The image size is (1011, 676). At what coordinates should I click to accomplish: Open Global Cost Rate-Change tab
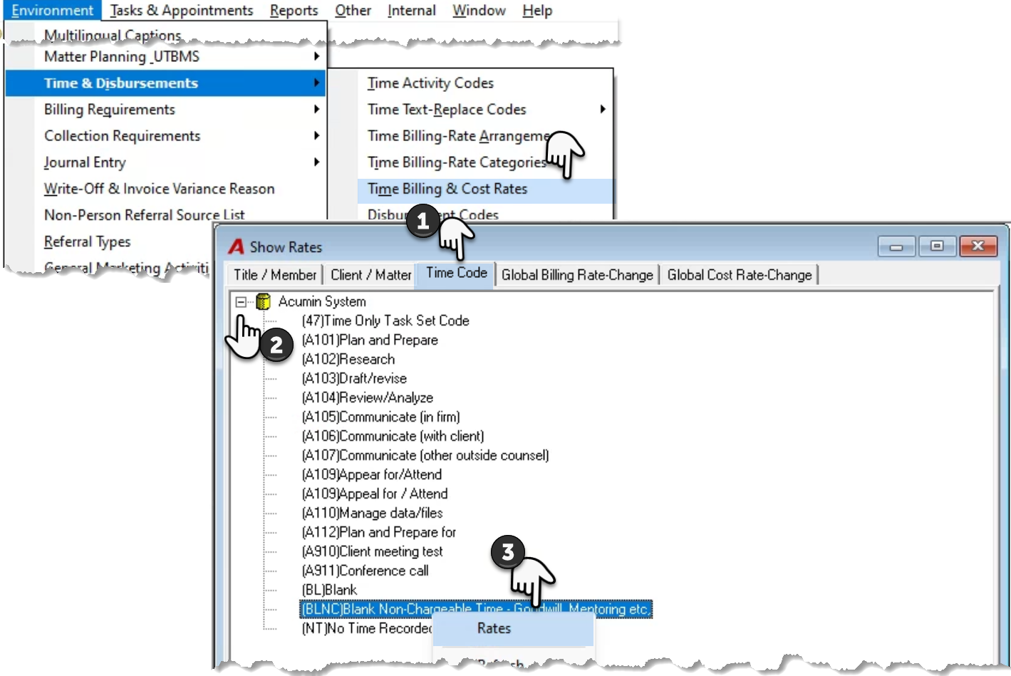(x=739, y=275)
